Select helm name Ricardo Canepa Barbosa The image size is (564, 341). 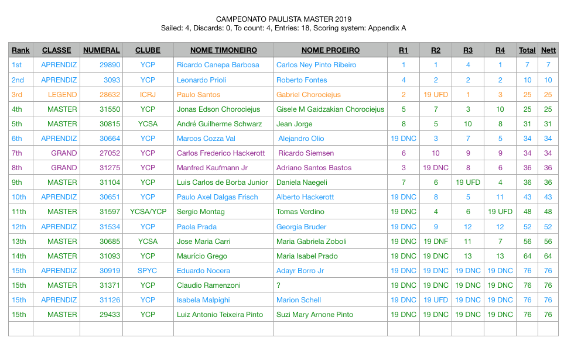(217, 65)
